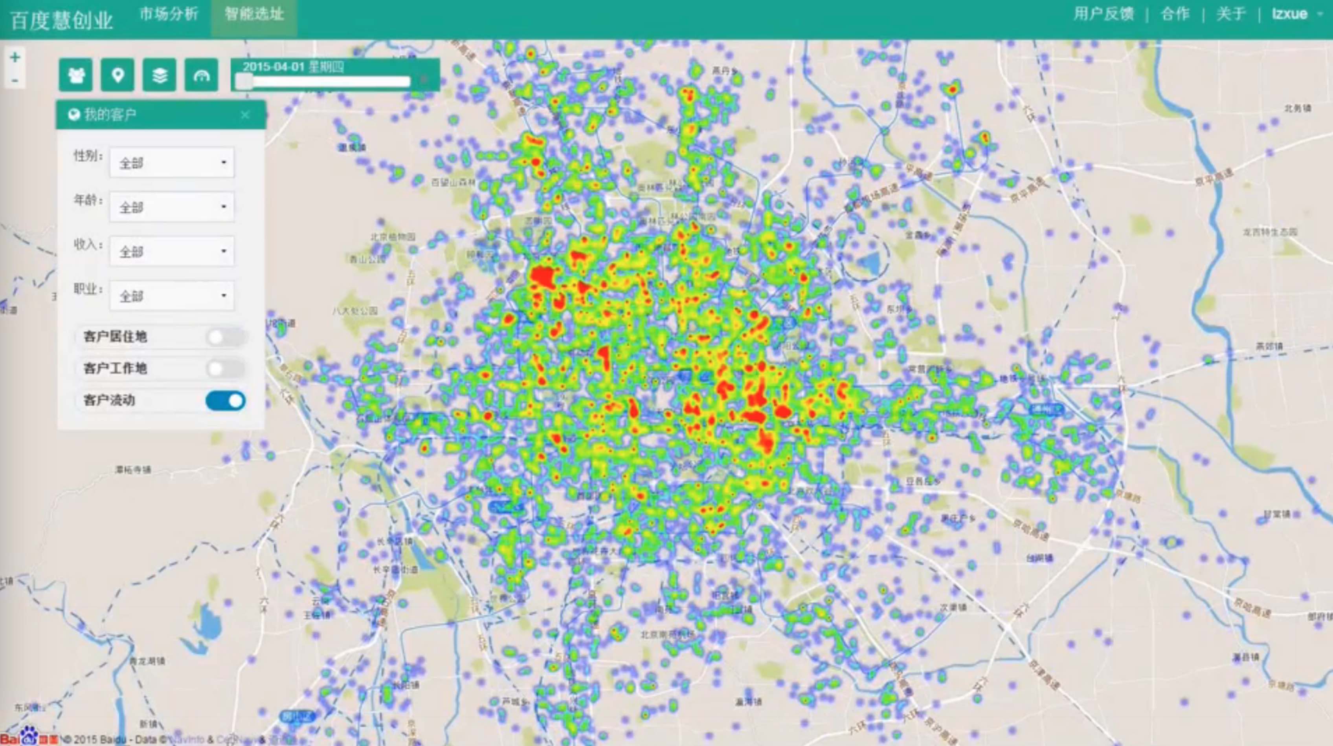Viewport: 1333px width, 746px height.
Task: Click the date timeline slider handle
Action: click(244, 81)
